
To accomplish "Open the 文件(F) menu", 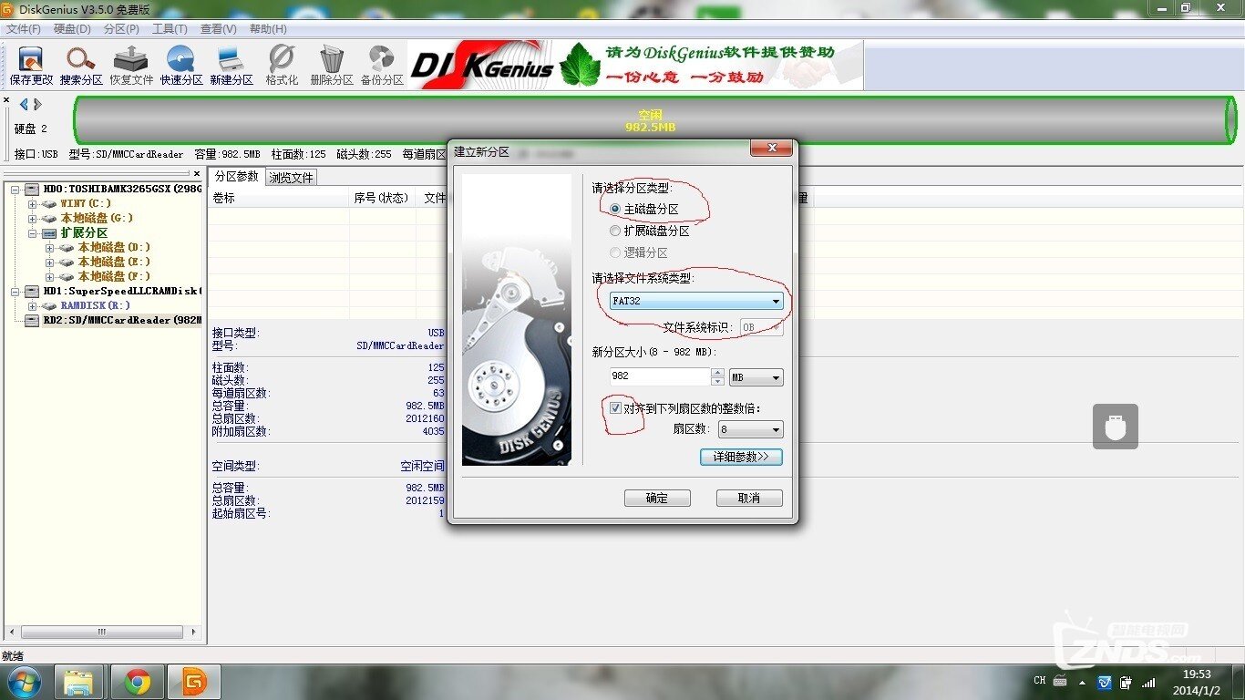I will pyautogui.click(x=24, y=29).
